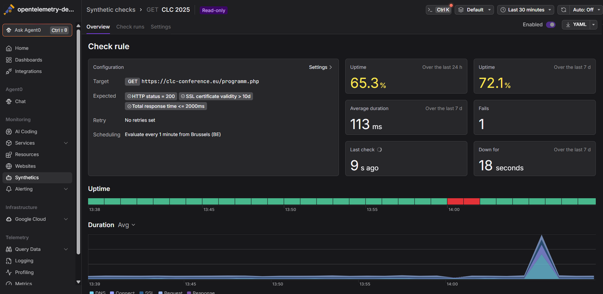The width and height of the screenshot is (603, 294).
Task: Open the command palette terminal icon
Action: click(x=430, y=10)
